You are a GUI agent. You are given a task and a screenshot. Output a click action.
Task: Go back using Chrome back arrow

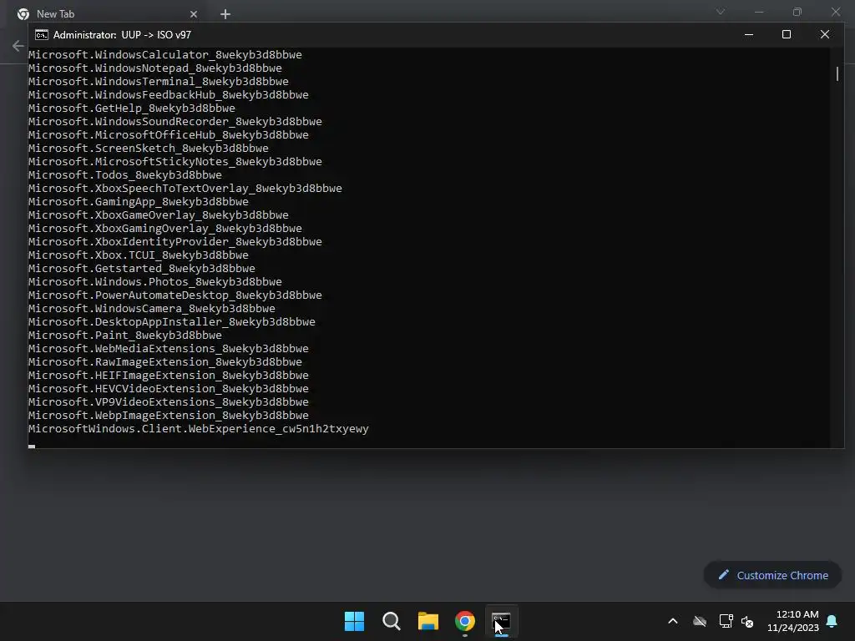point(18,46)
